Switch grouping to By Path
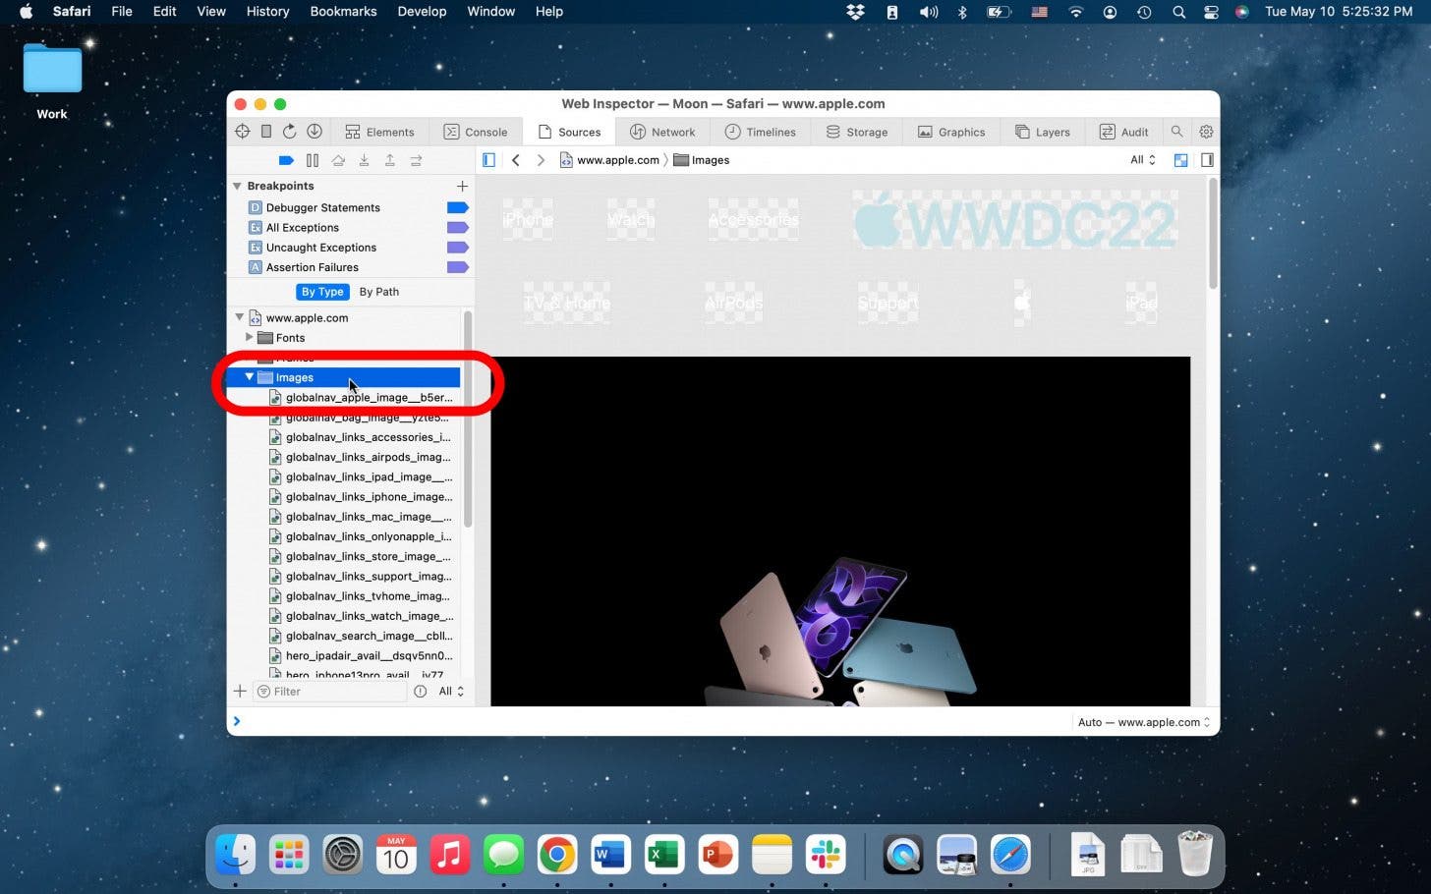This screenshot has height=894, width=1431. (x=379, y=292)
